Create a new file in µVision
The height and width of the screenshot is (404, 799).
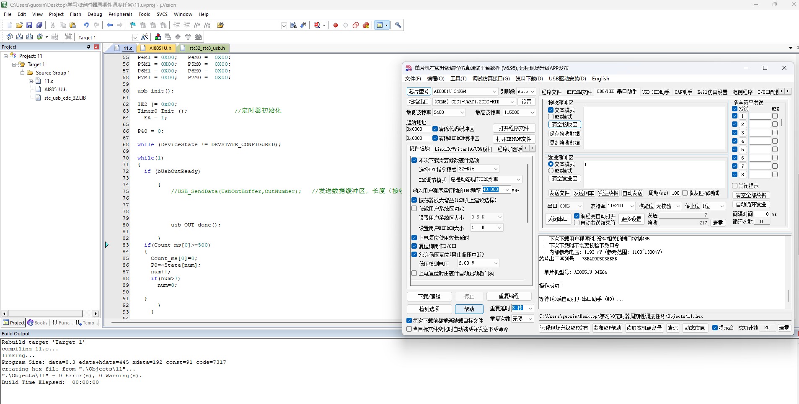click(9, 25)
